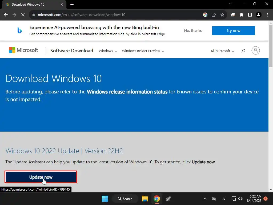Open the rocket app in taskbar
The width and height of the screenshot is (273, 205).
coord(168,199)
